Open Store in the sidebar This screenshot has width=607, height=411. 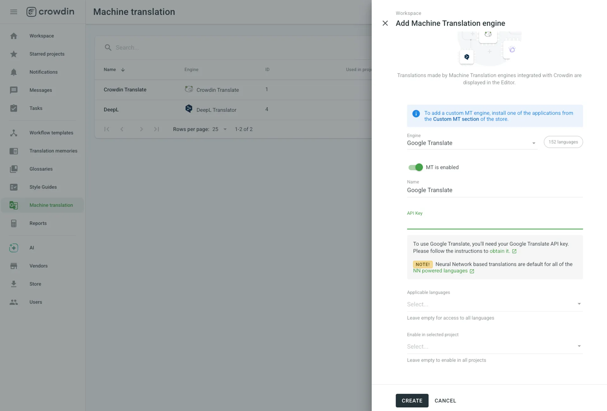tap(35, 284)
